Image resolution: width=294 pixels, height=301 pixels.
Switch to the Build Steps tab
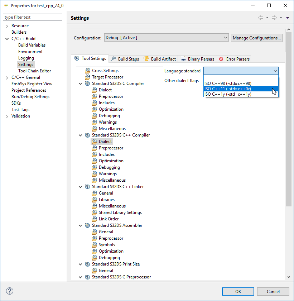pyautogui.click(x=125, y=59)
